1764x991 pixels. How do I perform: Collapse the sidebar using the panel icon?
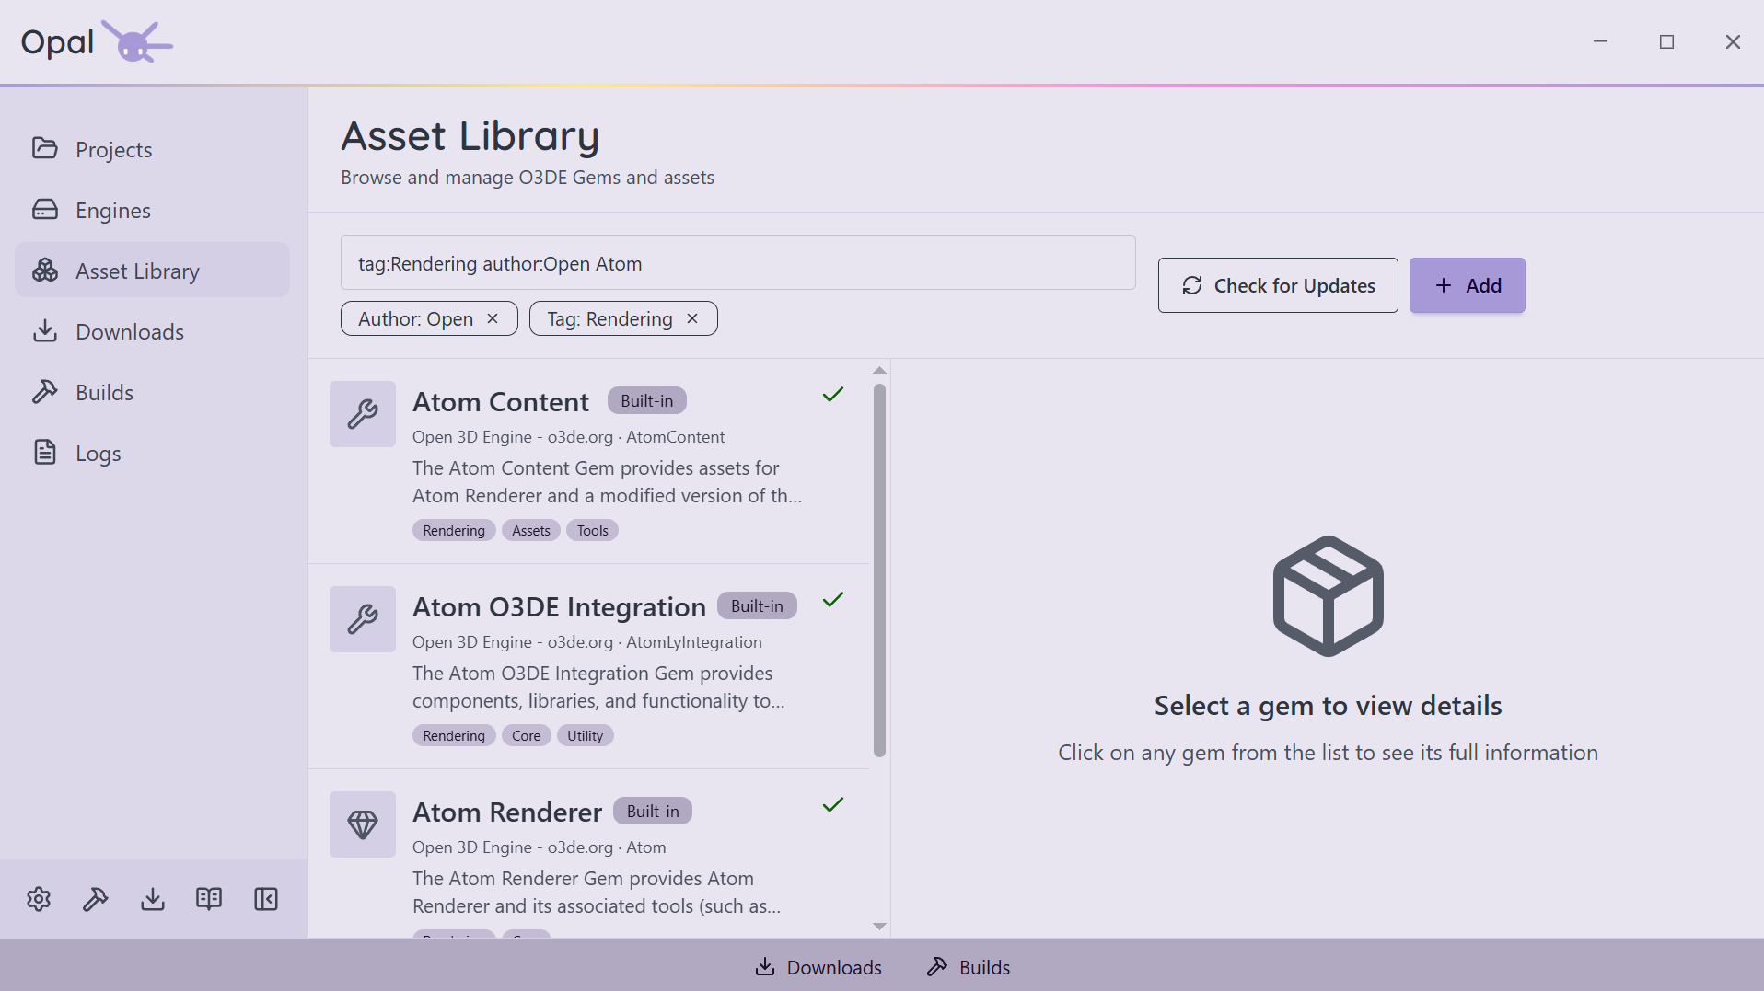266,899
